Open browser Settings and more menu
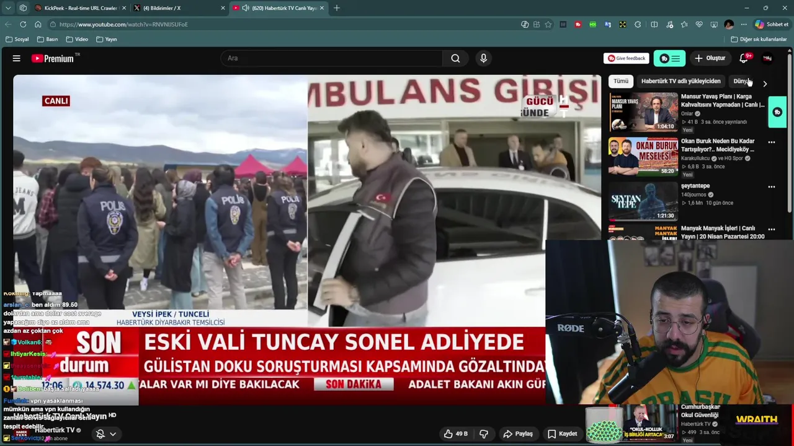This screenshot has height=446, width=794. click(x=744, y=24)
